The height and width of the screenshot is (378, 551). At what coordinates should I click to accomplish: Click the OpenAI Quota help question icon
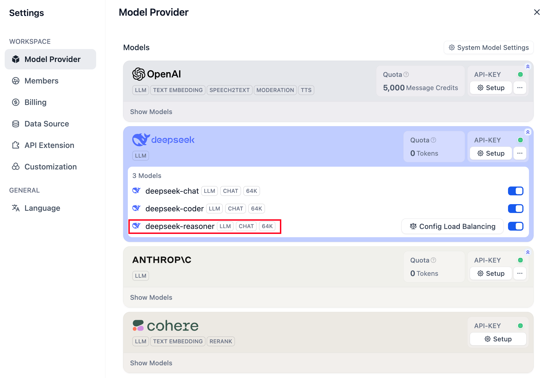click(x=406, y=74)
